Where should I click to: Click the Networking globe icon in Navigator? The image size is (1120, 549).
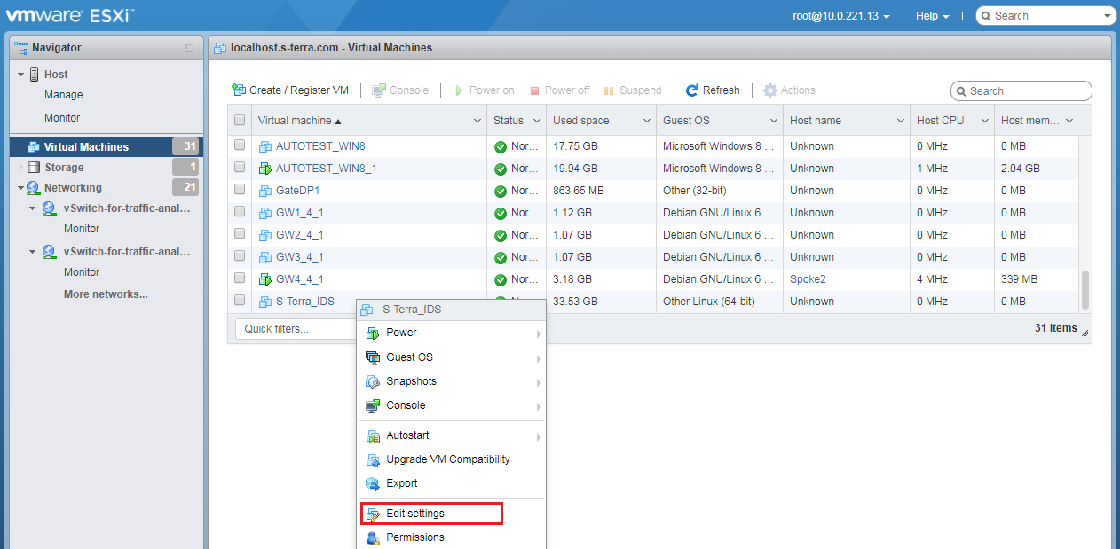tap(34, 188)
